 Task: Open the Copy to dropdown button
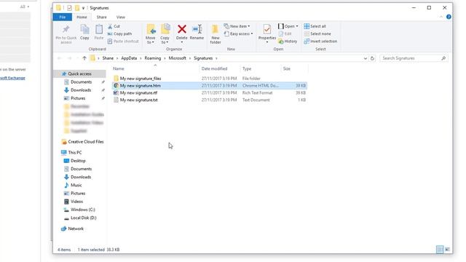(x=165, y=34)
